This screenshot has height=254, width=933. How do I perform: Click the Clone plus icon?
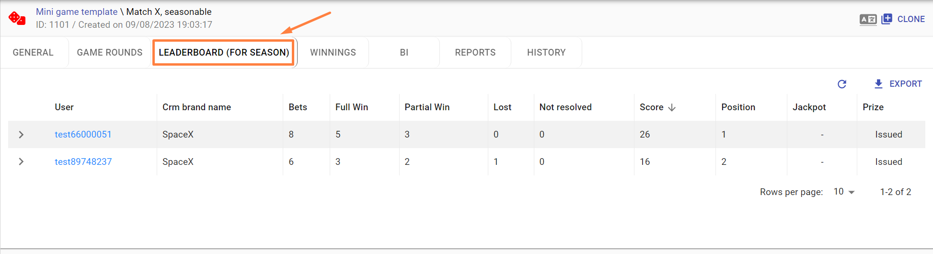[x=887, y=19]
